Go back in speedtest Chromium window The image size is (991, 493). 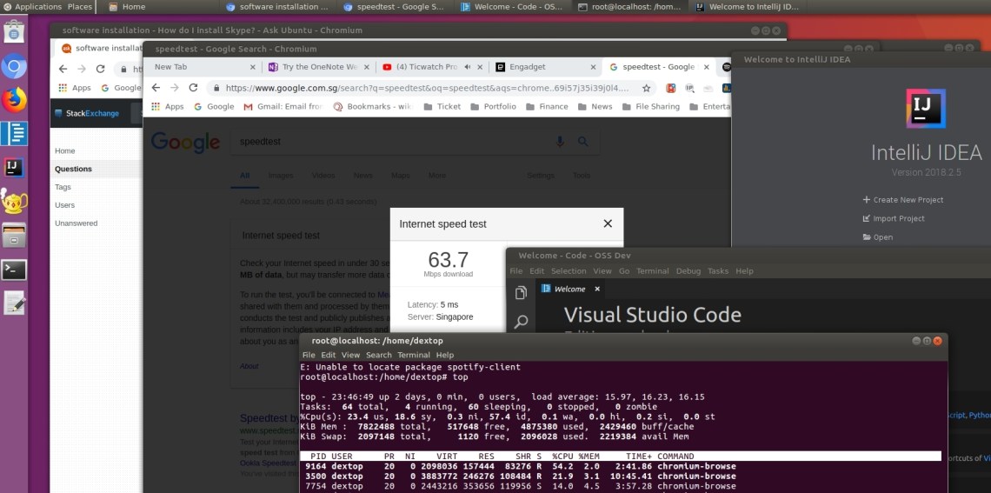pyautogui.click(x=156, y=88)
